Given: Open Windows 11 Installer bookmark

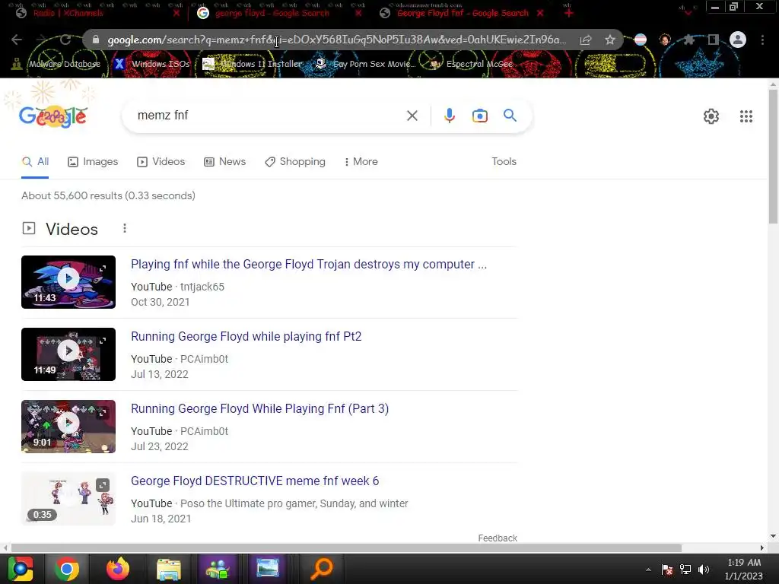Looking at the screenshot, I should [x=253, y=64].
